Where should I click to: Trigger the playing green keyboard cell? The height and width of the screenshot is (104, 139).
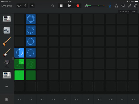pos(19,64)
